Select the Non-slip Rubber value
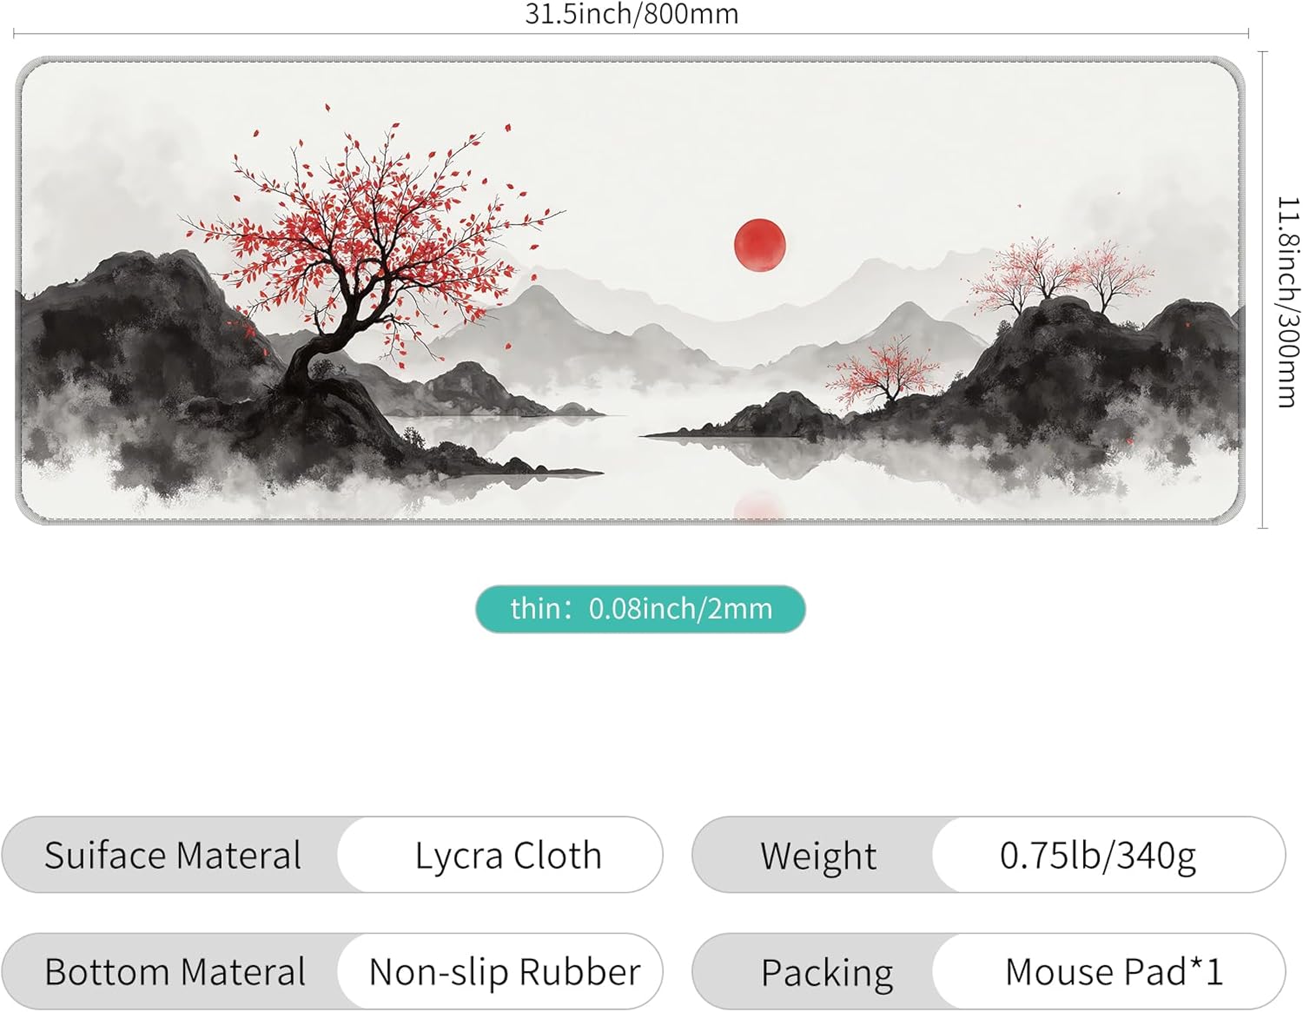This screenshot has height=1012, width=1303. [505, 971]
